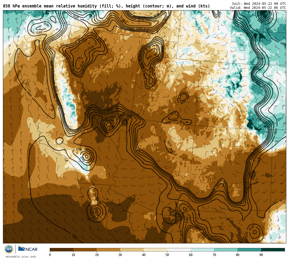
Task: Click the colorbar tick label 50
Action: tap(167, 255)
